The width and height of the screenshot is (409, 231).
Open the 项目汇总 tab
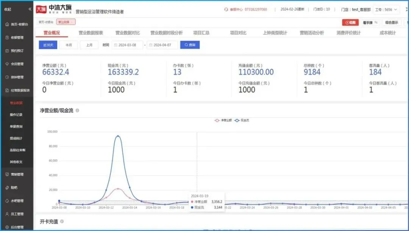[201, 32]
